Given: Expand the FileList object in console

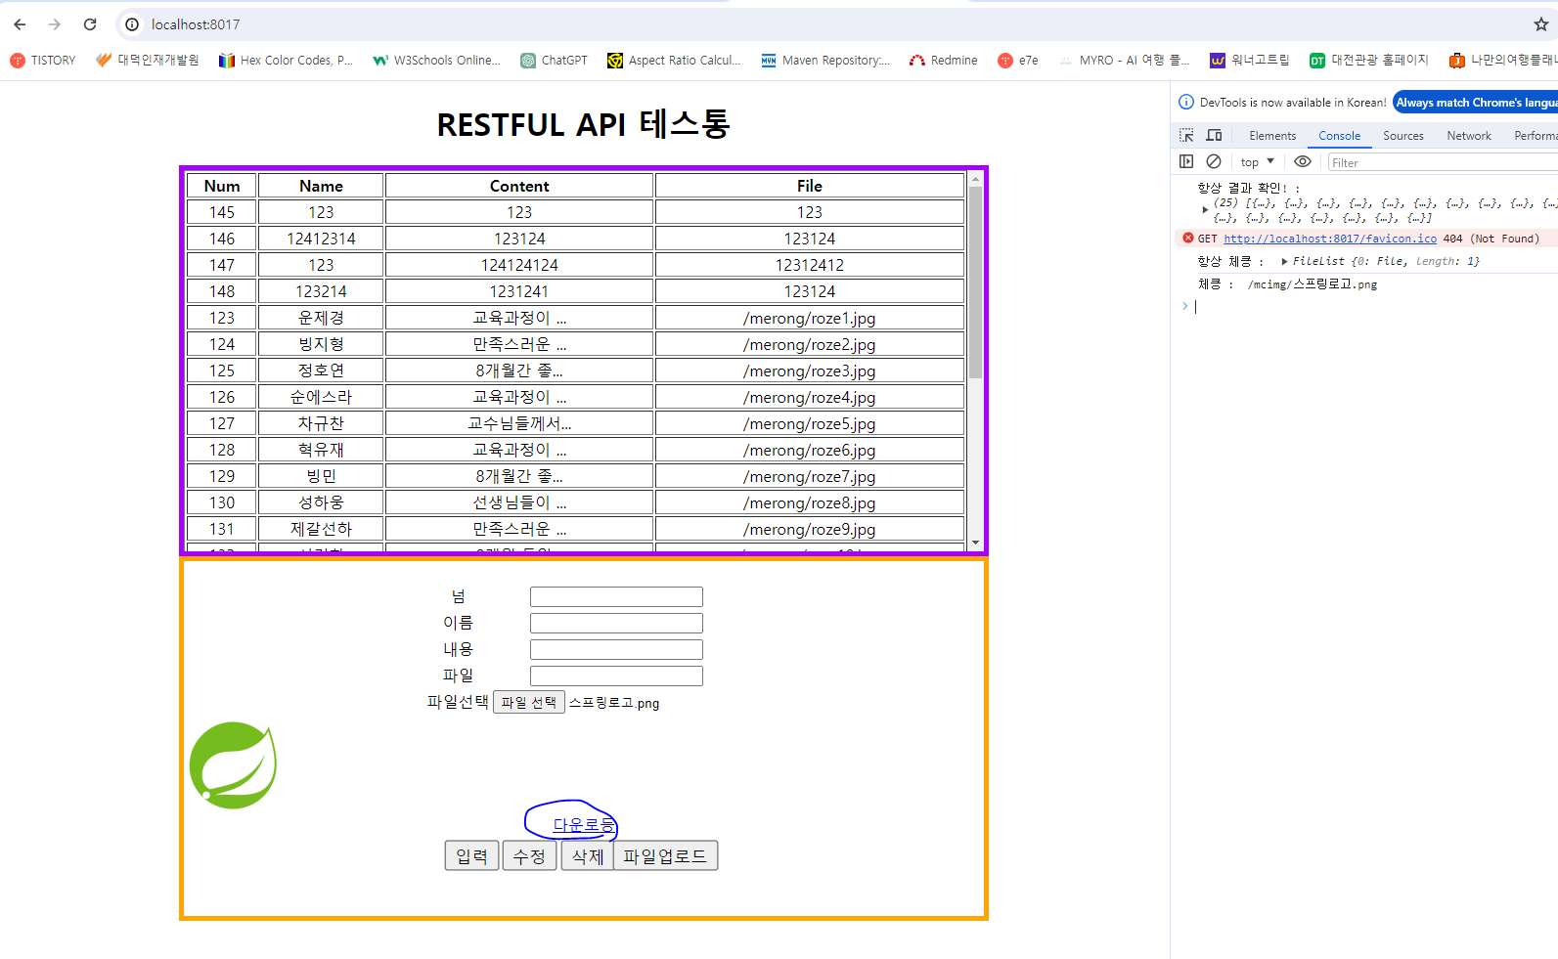Looking at the screenshot, I should pos(1284,261).
